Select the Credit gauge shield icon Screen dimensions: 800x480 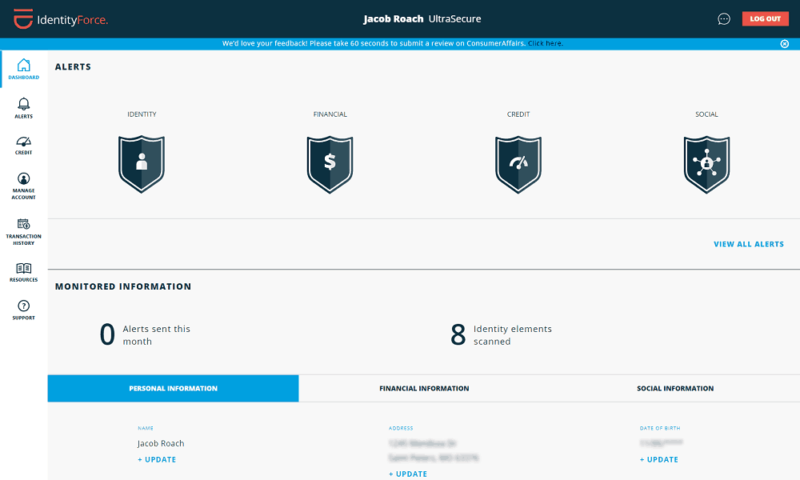pyautogui.click(x=518, y=164)
